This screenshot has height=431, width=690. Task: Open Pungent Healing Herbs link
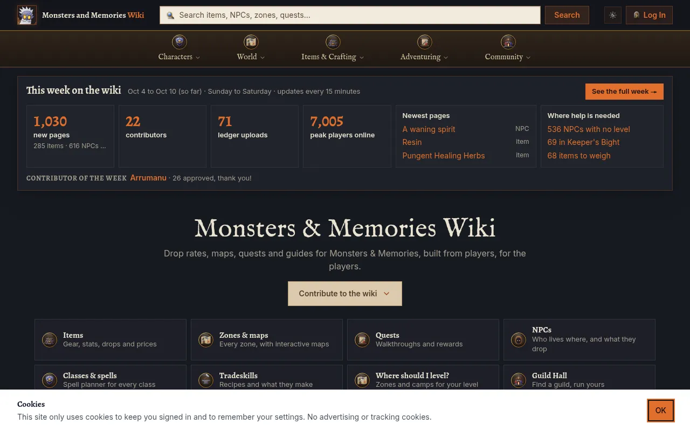coord(444,156)
